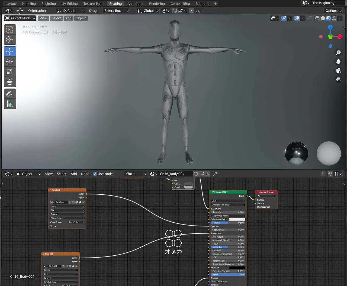Toggle viewport gizmo display

pyautogui.click(x=284, y=18)
